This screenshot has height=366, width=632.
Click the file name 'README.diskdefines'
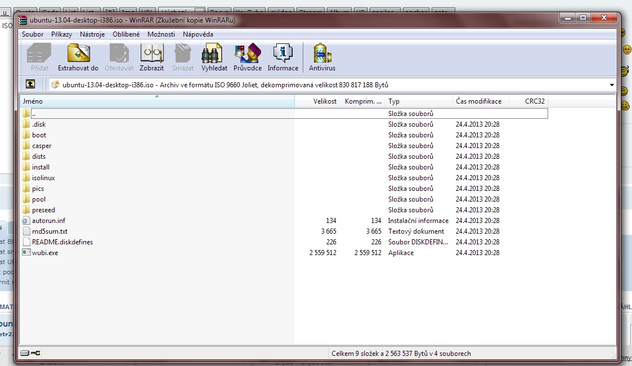point(62,242)
